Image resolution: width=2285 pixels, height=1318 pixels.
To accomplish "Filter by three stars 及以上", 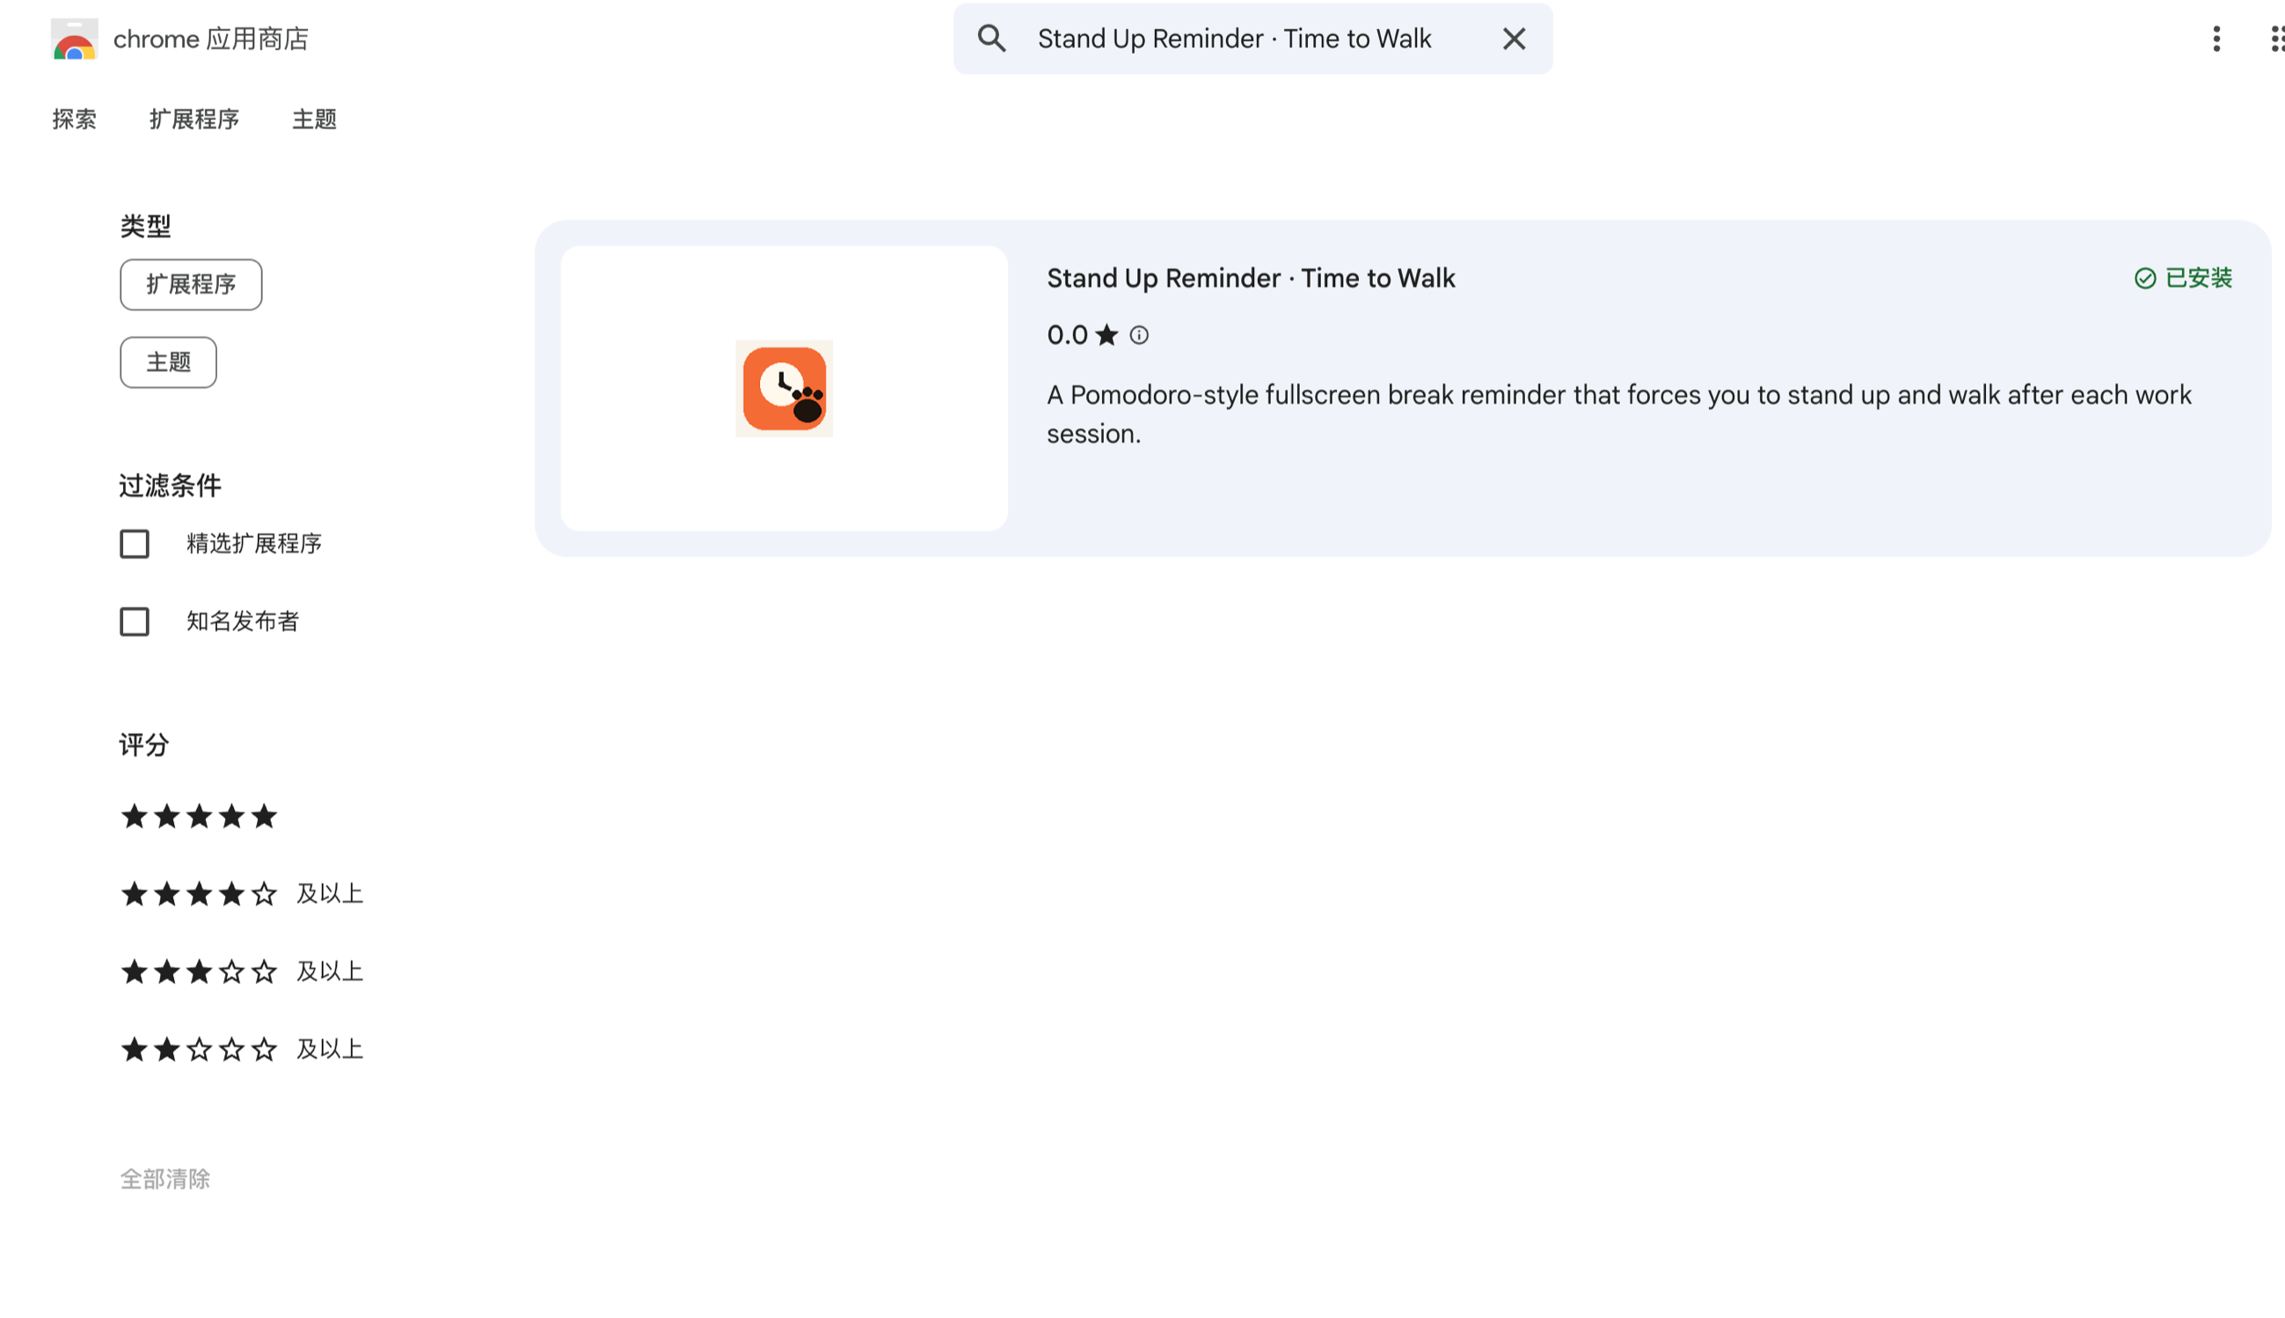I will [x=241, y=972].
